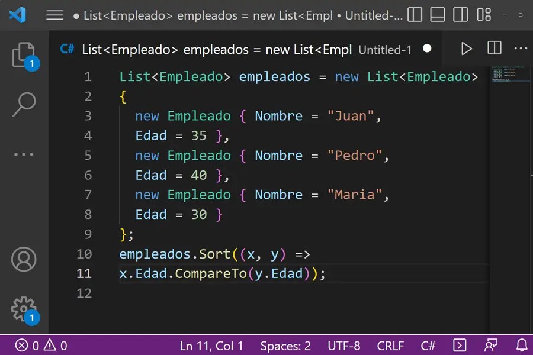The height and width of the screenshot is (355, 533).
Task: Open the Explorer sidebar icon
Action: pos(24,56)
